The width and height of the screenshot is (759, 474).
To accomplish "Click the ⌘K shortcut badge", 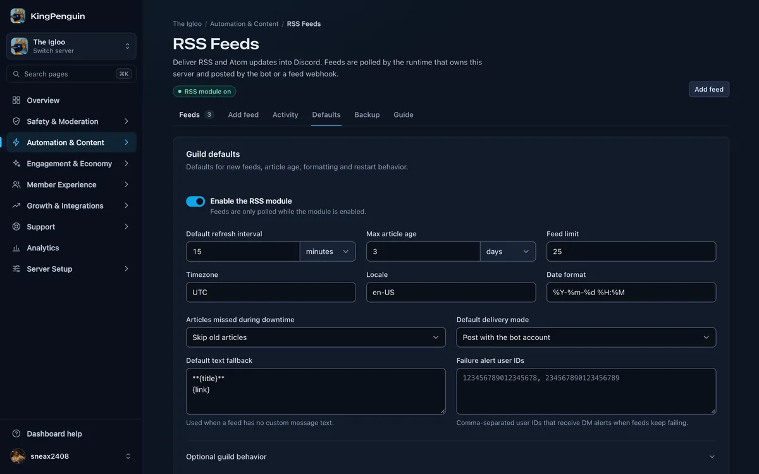I will pyautogui.click(x=123, y=74).
